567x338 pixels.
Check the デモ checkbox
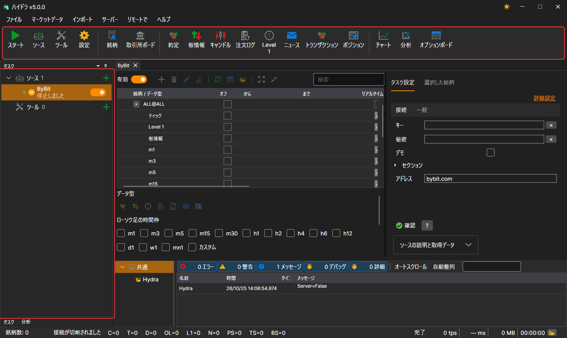pyautogui.click(x=491, y=152)
